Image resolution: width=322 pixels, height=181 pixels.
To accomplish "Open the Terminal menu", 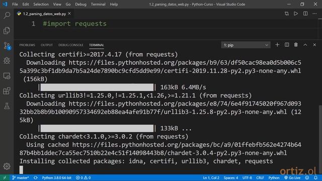I will 98,4.
